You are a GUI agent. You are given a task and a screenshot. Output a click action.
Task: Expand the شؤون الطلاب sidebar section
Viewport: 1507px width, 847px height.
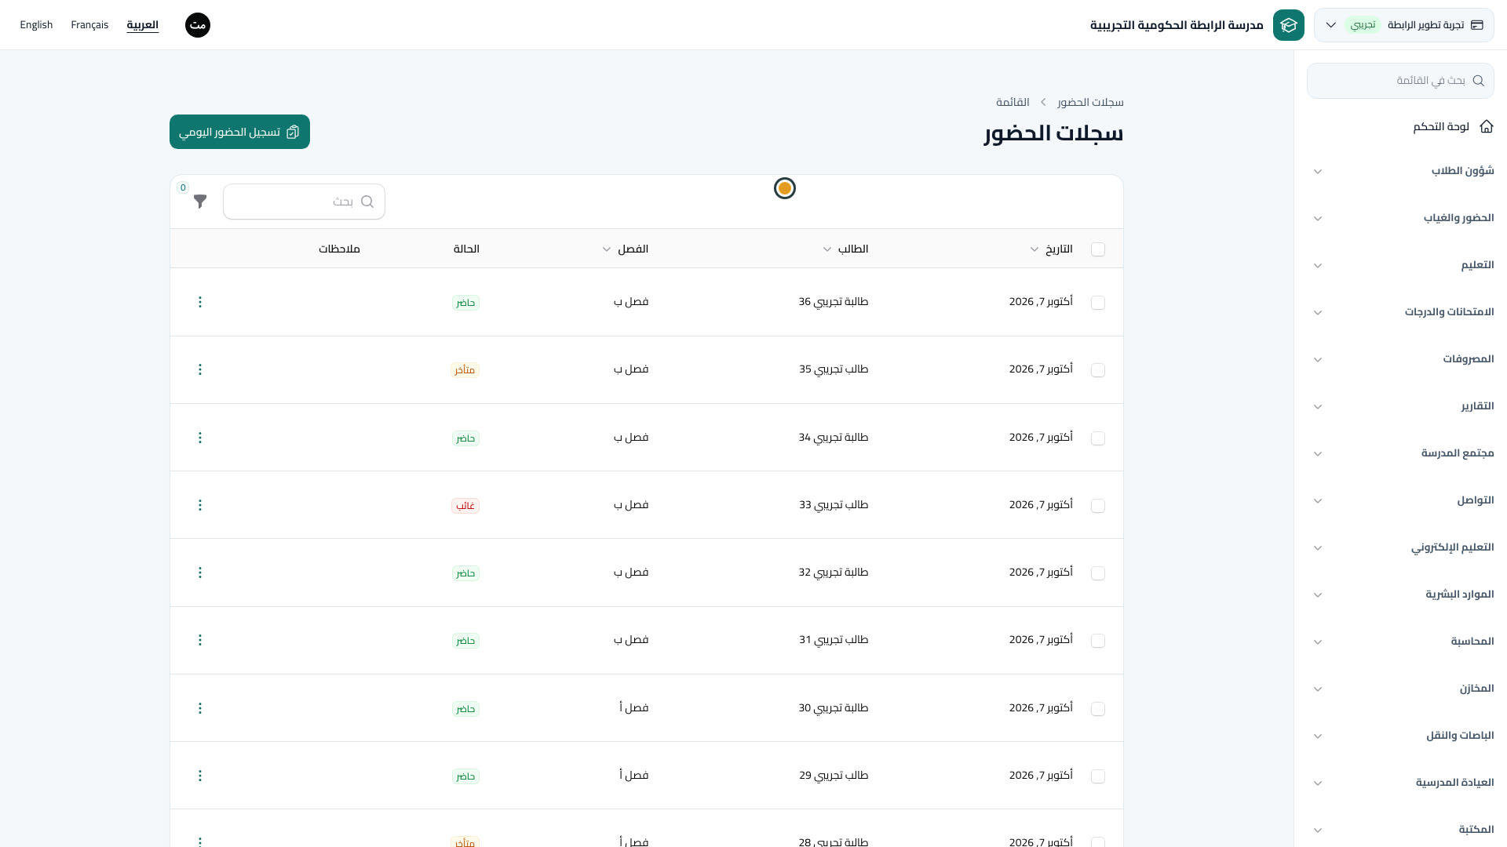point(1403,171)
